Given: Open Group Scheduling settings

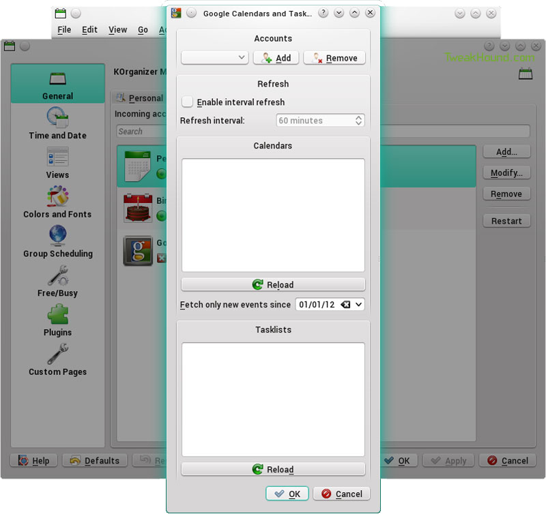Looking at the screenshot, I should coord(58,241).
